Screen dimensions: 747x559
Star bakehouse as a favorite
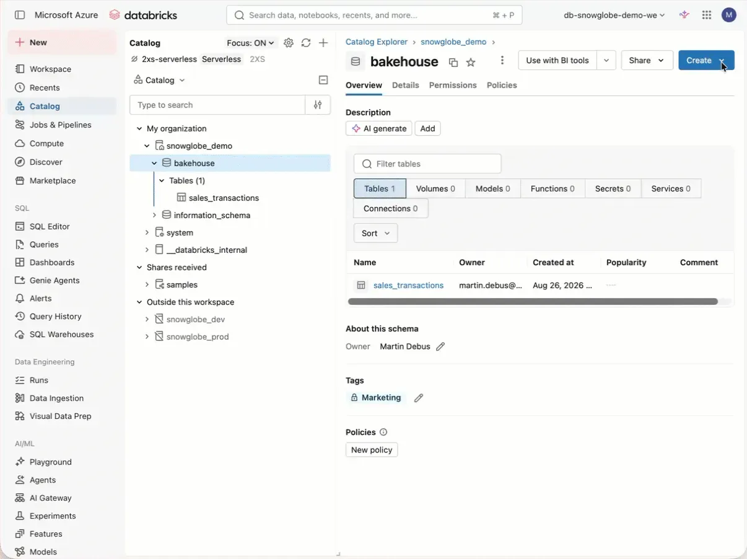tap(471, 62)
